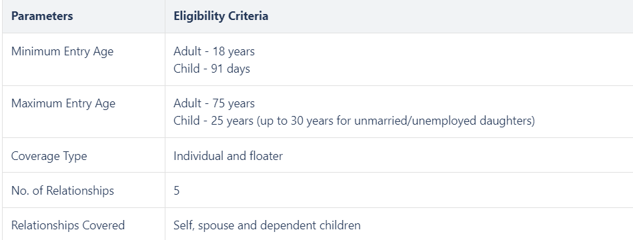This screenshot has height=240, width=633.
Task: Click the Adult - 18 years text
Action: coord(214,51)
